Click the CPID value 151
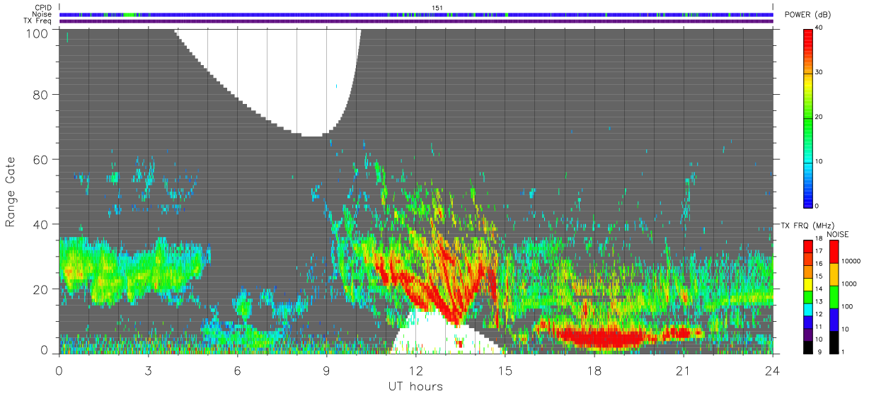This screenshot has height=401, width=869. click(x=437, y=8)
